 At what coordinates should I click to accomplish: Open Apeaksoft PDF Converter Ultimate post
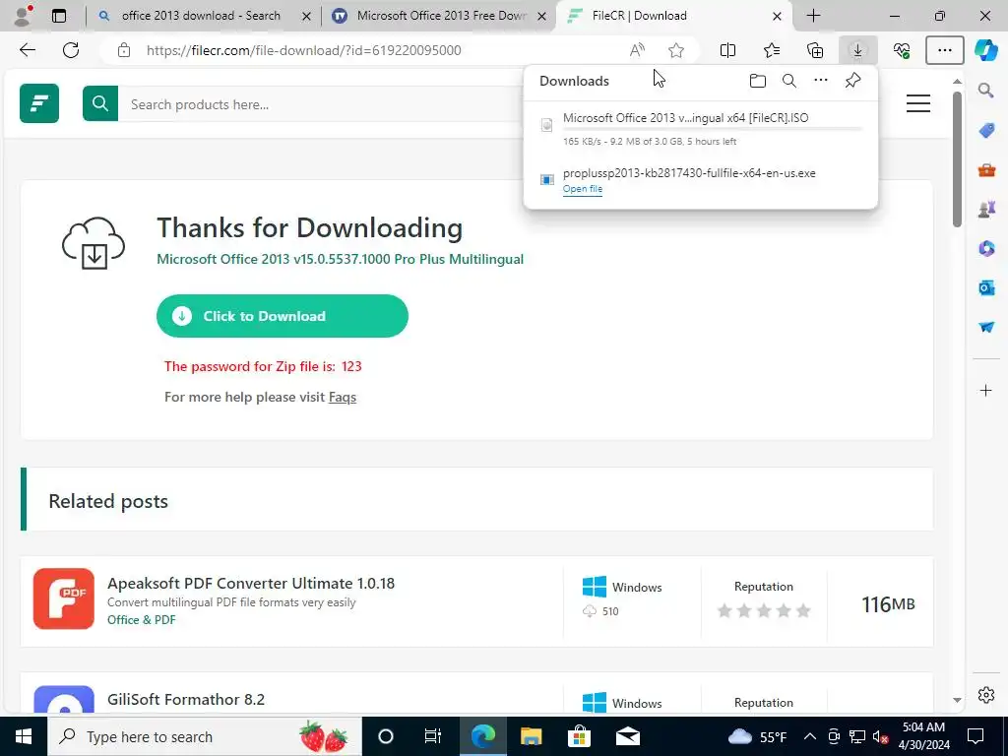click(x=251, y=583)
